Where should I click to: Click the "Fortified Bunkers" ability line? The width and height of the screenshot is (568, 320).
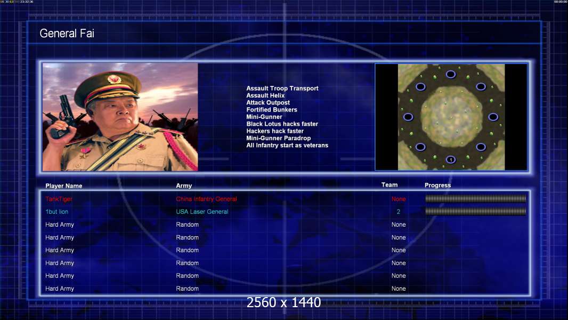[x=272, y=109]
